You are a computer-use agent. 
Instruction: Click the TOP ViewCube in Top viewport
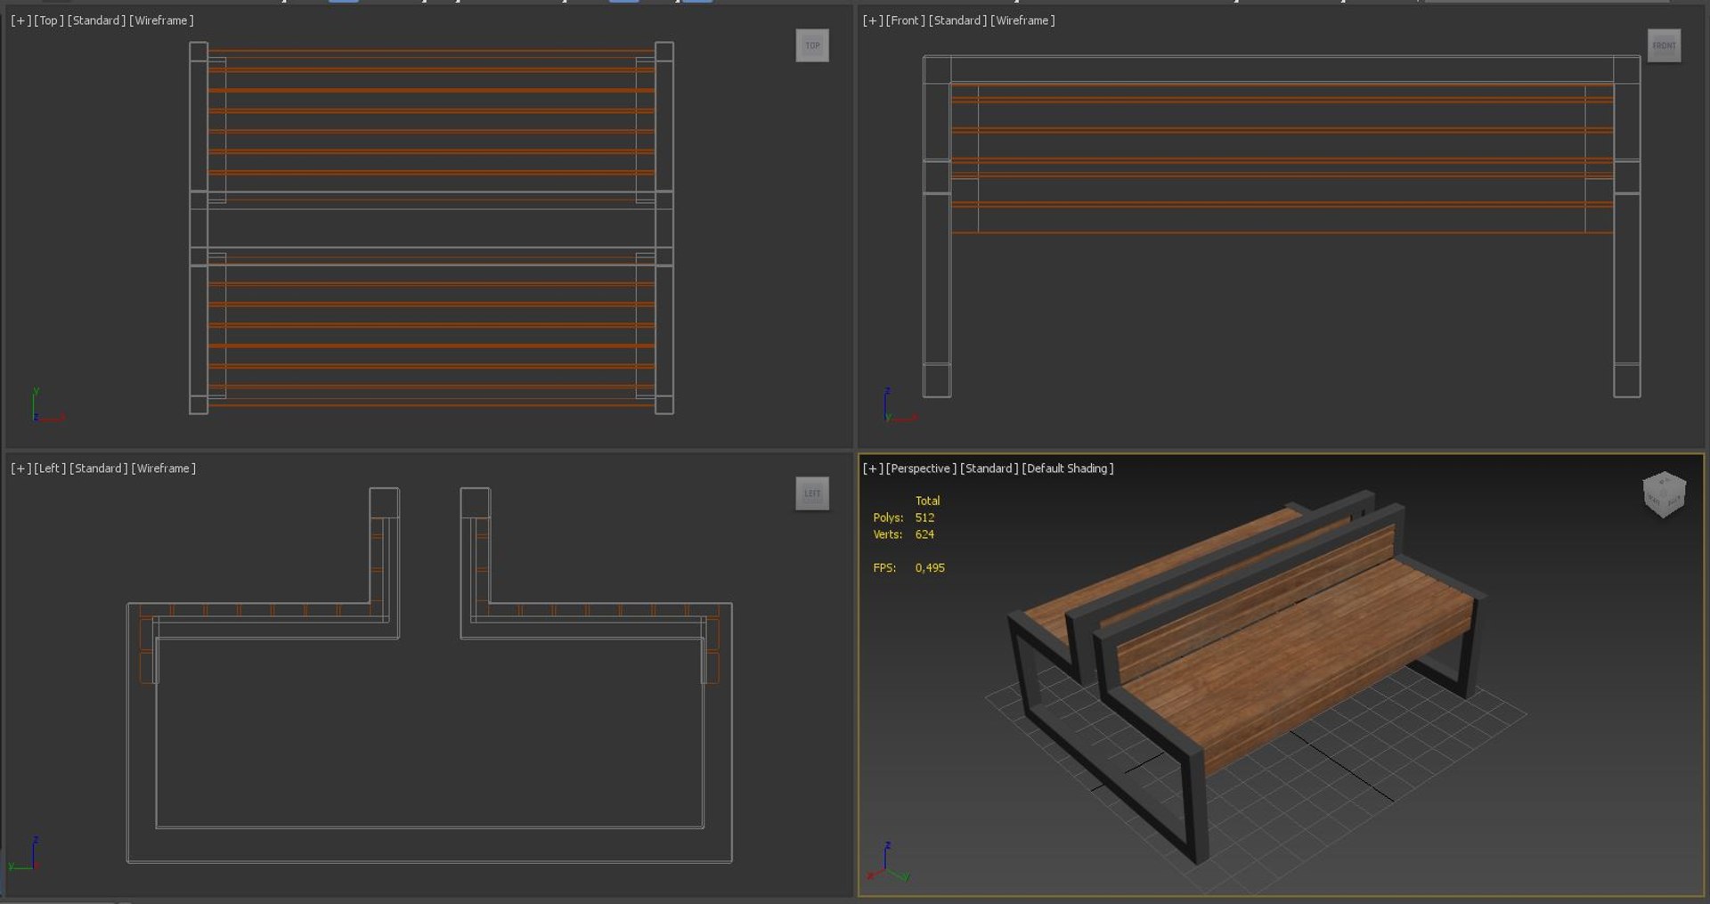(812, 45)
